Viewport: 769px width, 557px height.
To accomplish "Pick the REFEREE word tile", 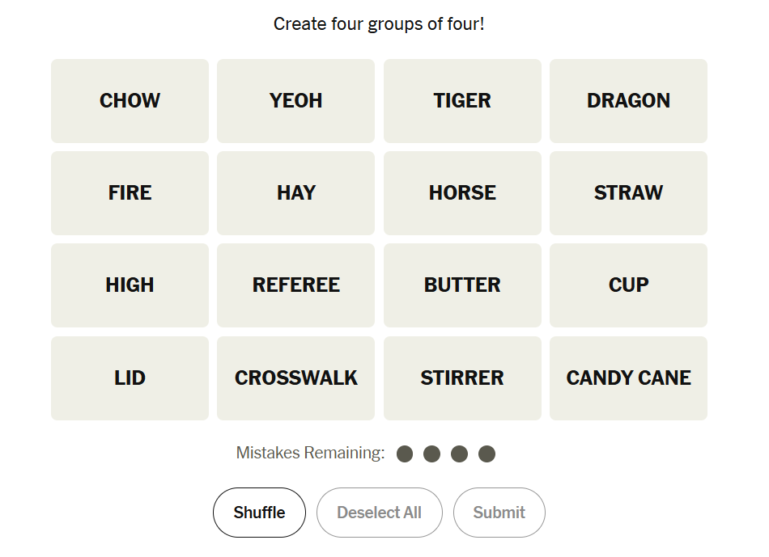I will (295, 285).
